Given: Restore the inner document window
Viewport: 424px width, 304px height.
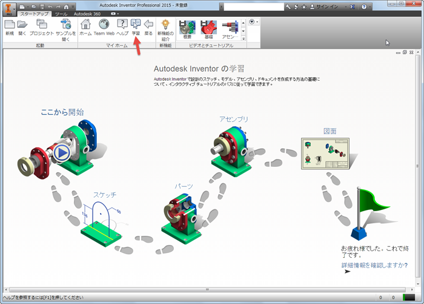Looking at the screenshot, I should (x=405, y=53).
